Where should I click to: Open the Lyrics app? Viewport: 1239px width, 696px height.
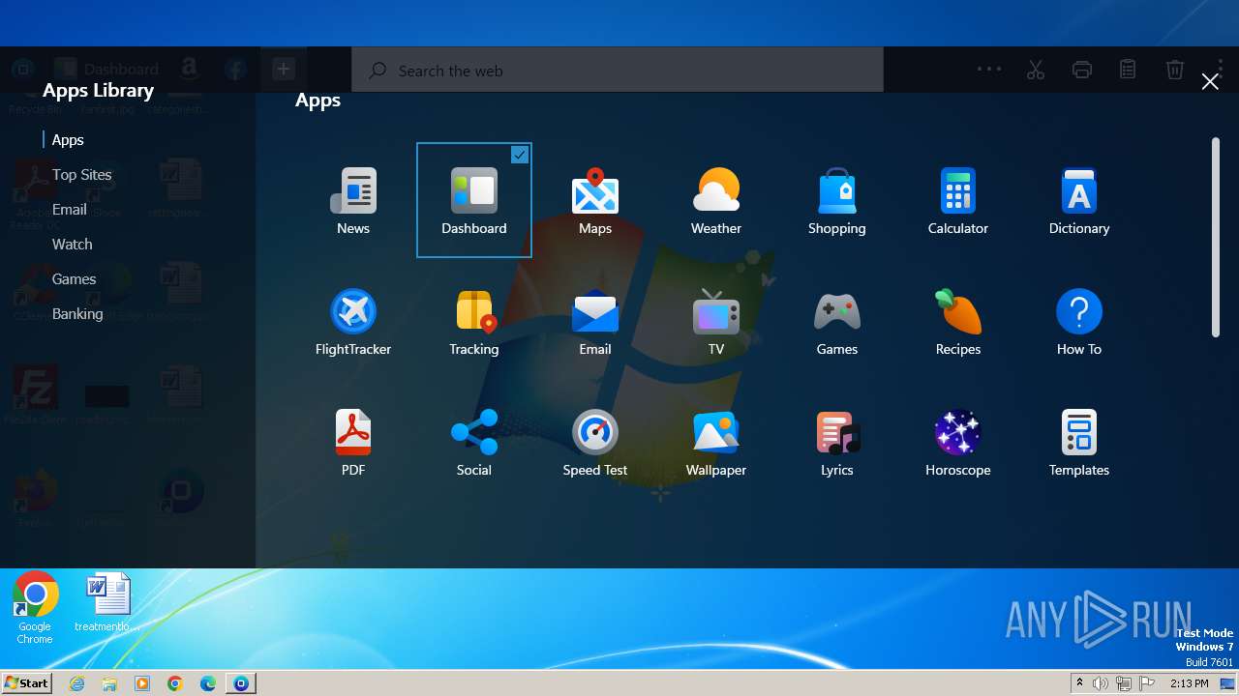tap(837, 442)
